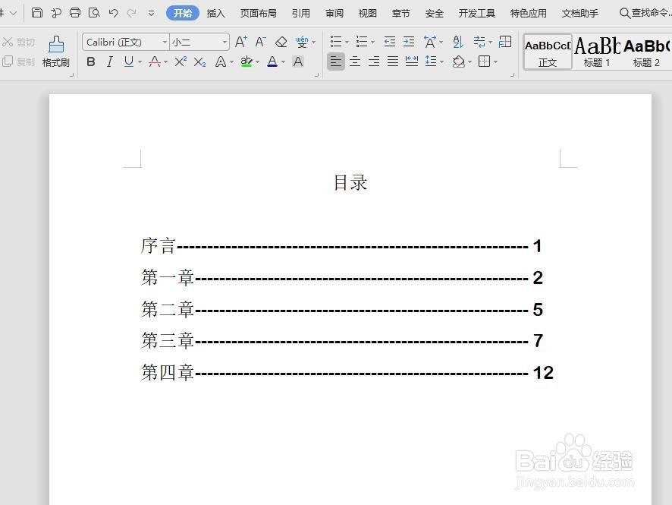Clear formatting with eraser icon
The image size is (672, 505).
click(281, 42)
